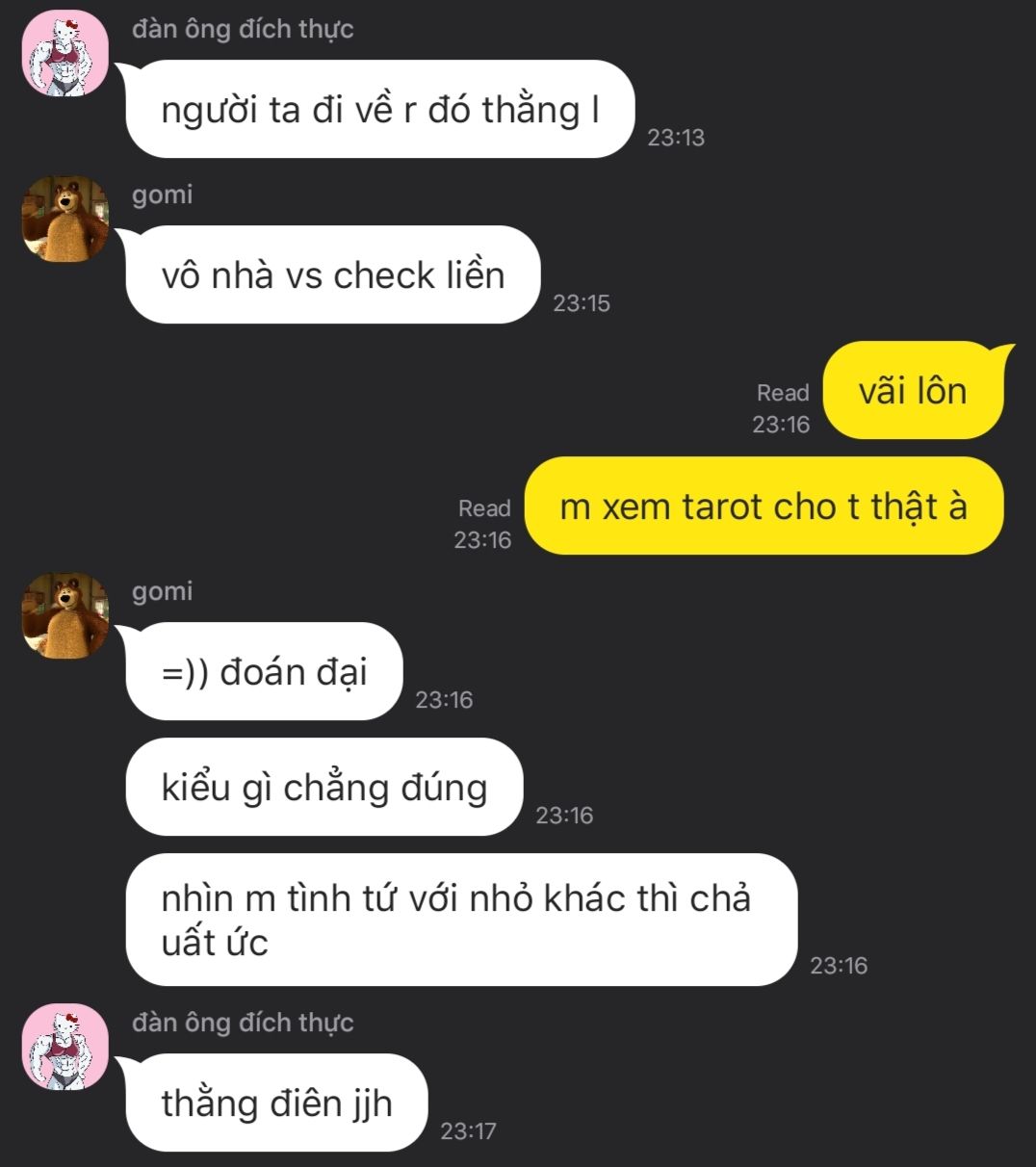Tap the Hello Kitty avatar at top

pos(65,54)
